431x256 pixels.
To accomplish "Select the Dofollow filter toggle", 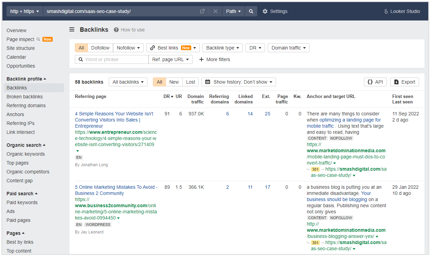I will coord(100,48).
